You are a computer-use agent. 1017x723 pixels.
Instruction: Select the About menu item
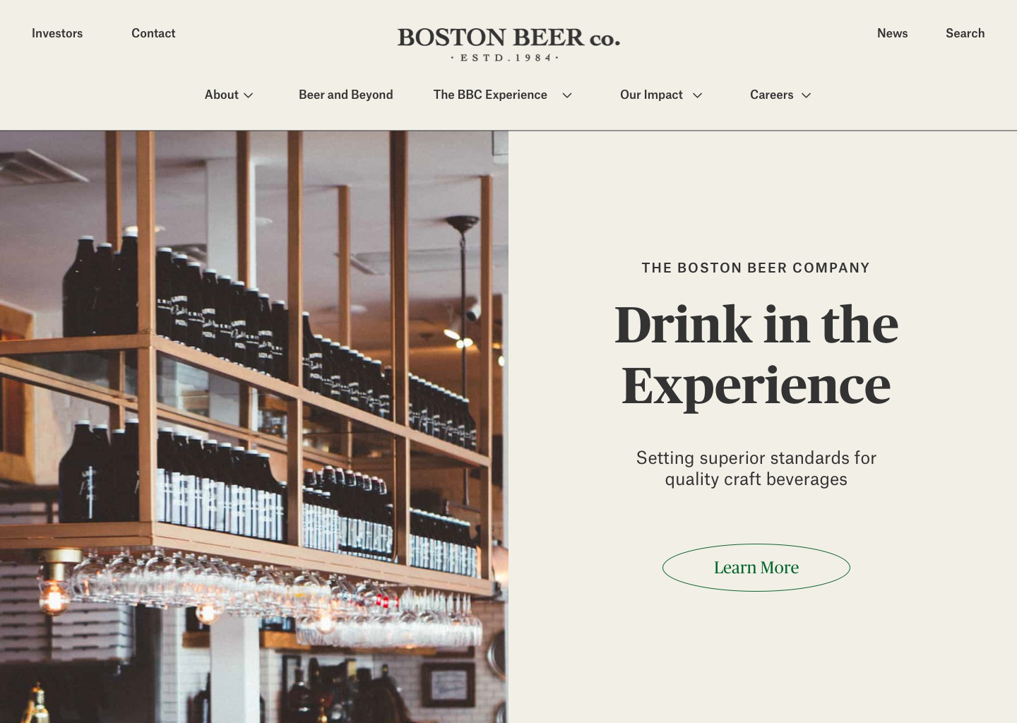[221, 95]
